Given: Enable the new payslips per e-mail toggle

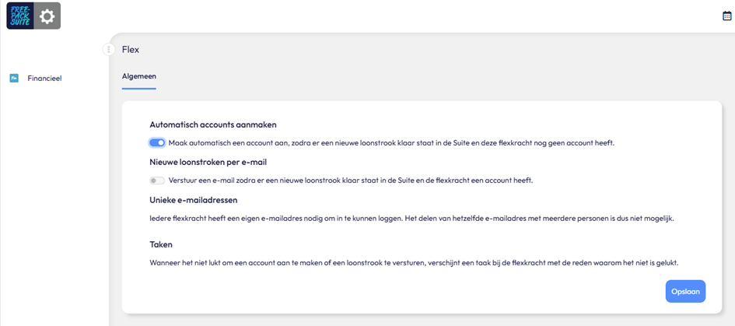Looking at the screenshot, I should click(157, 181).
